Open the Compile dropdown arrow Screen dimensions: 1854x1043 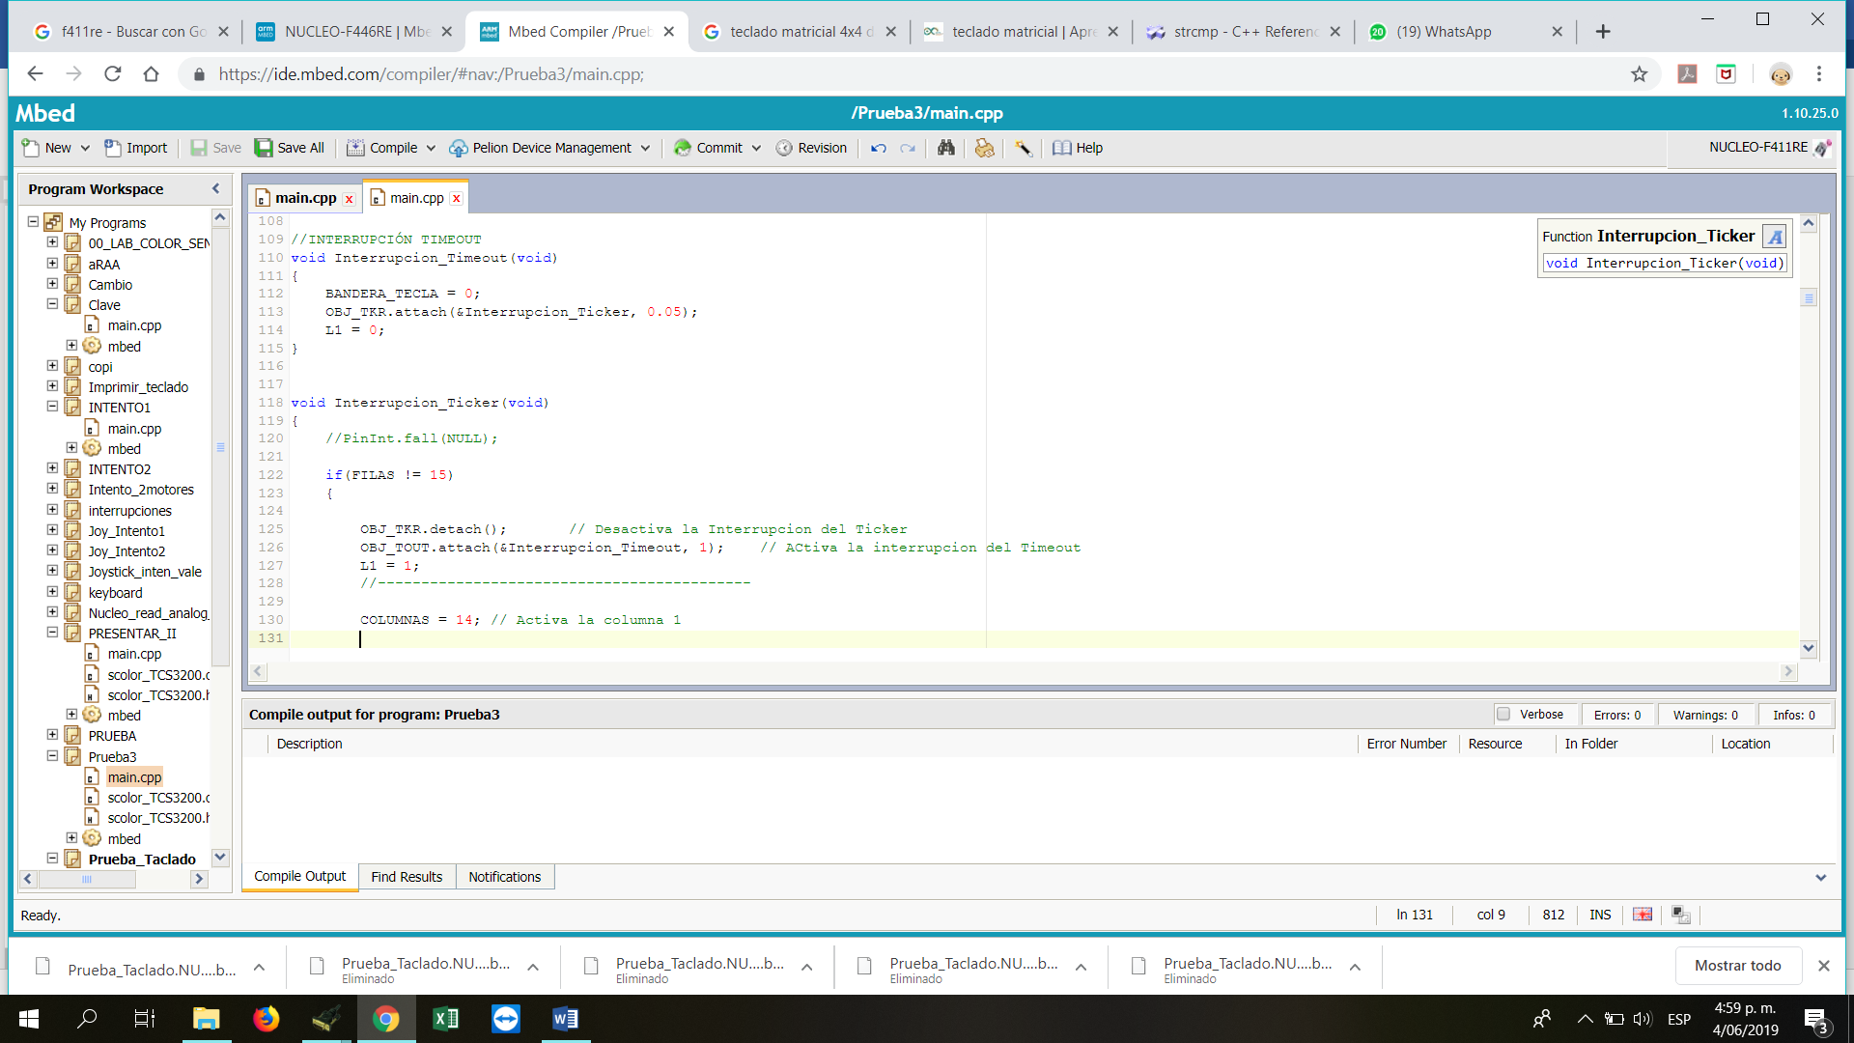click(x=431, y=148)
